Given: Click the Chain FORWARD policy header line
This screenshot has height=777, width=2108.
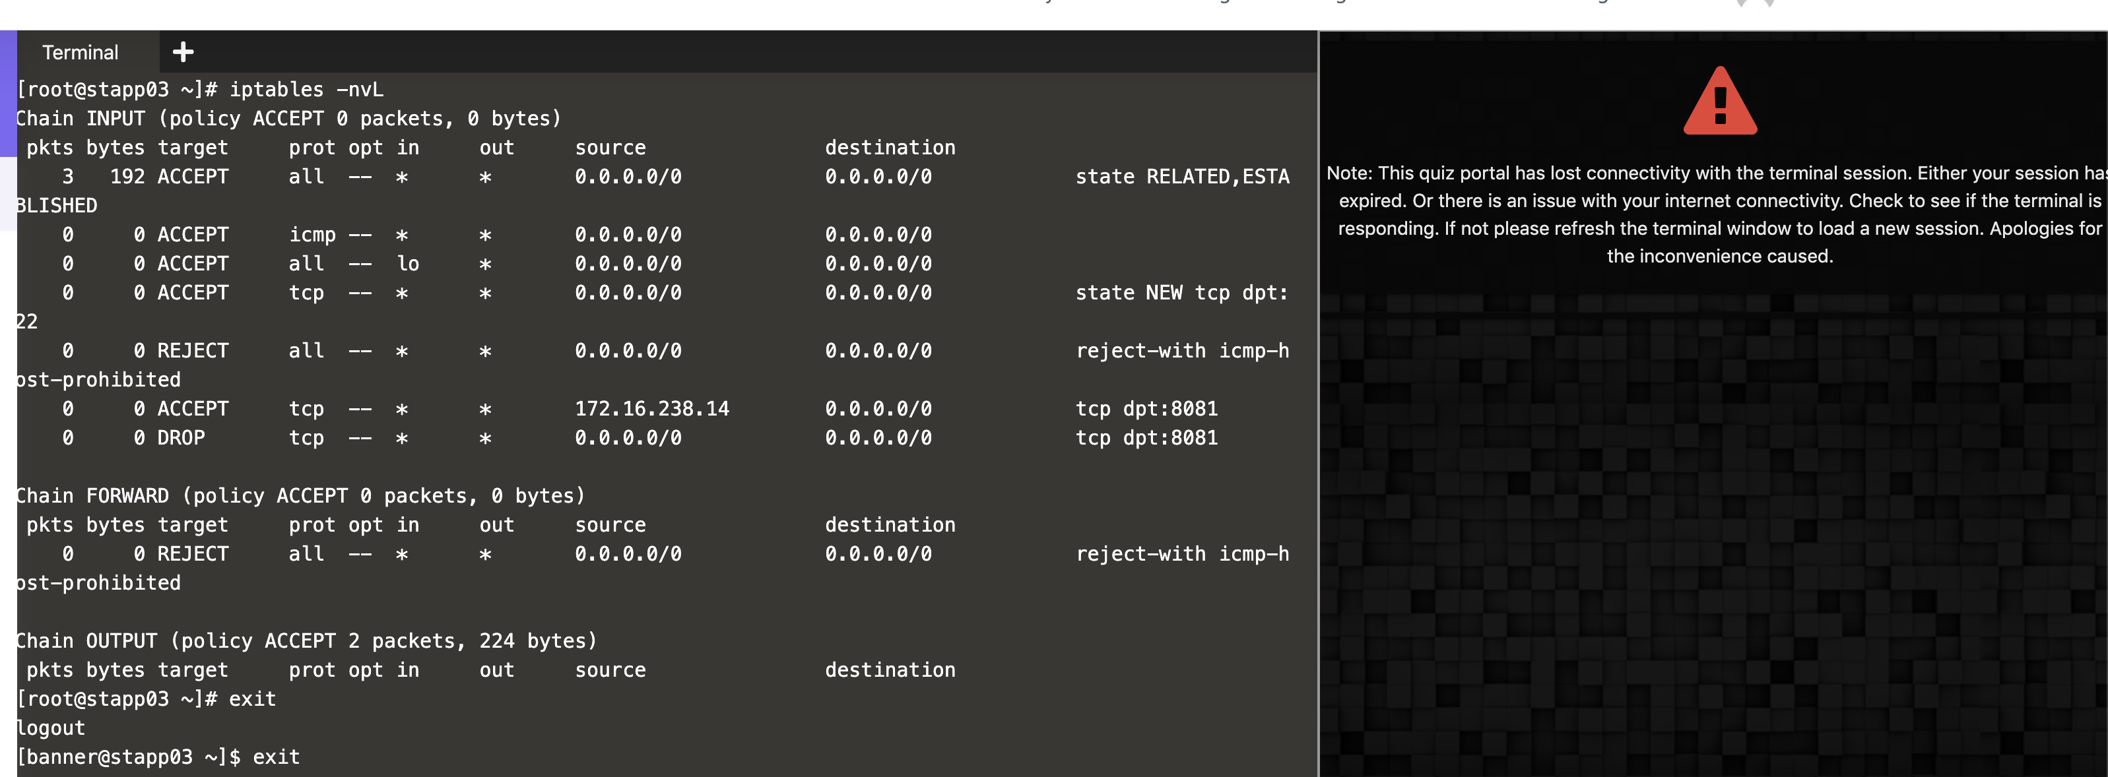Looking at the screenshot, I should [300, 495].
